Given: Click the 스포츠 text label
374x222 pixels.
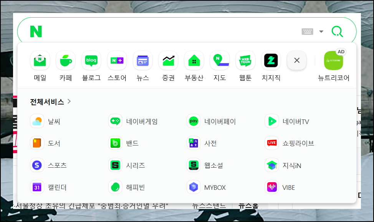Looking at the screenshot, I should (57, 165).
